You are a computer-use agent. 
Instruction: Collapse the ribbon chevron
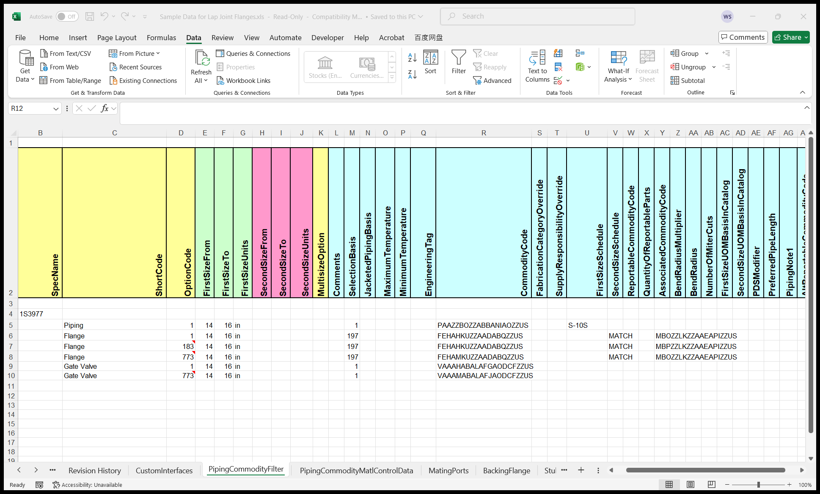(x=802, y=93)
